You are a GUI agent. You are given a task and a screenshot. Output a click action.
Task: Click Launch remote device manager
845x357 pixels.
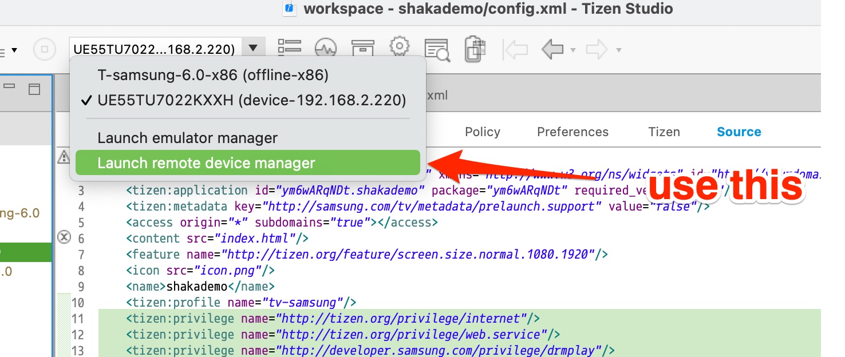[x=247, y=163]
